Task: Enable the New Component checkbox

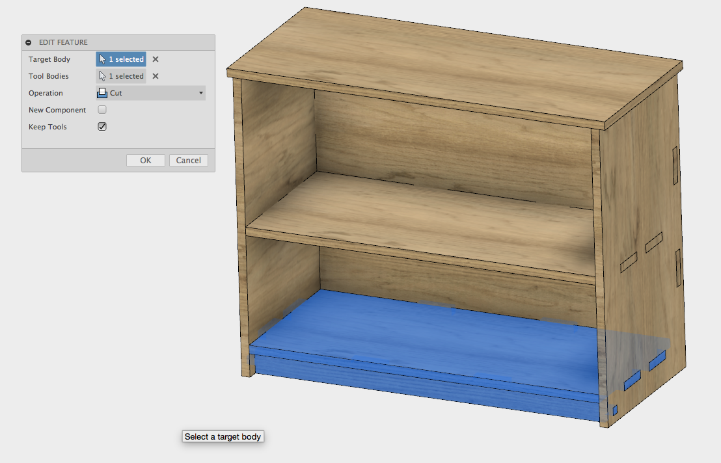Action: pyautogui.click(x=102, y=109)
